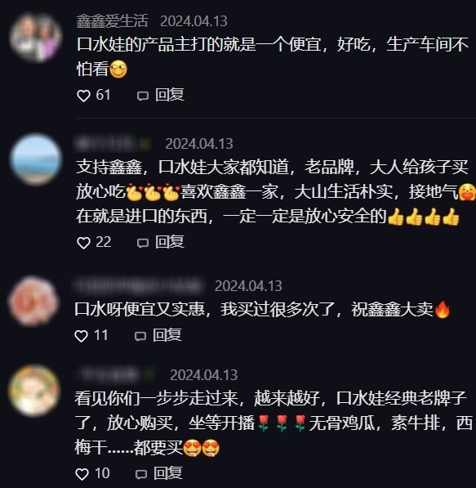This screenshot has width=476, height=488.
Task: Like the comment with 11 likes
Action: 81,336
